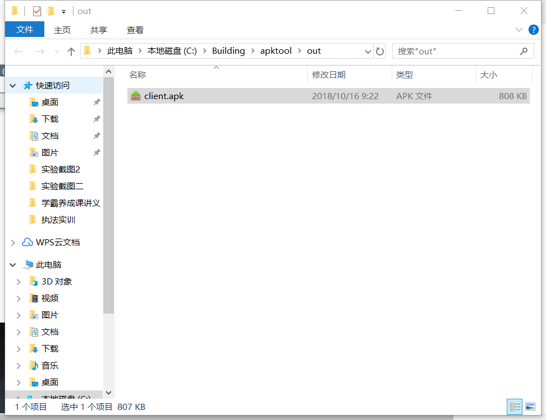
Task: Click the navigation pane scroll up arrow
Action: click(x=109, y=72)
